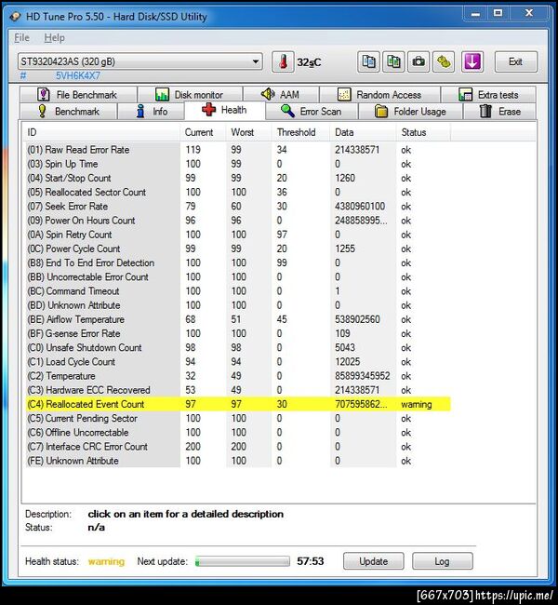Click the purple download arrow icon
The width and height of the screenshot is (558, 605).
click(x=472, y=61)
